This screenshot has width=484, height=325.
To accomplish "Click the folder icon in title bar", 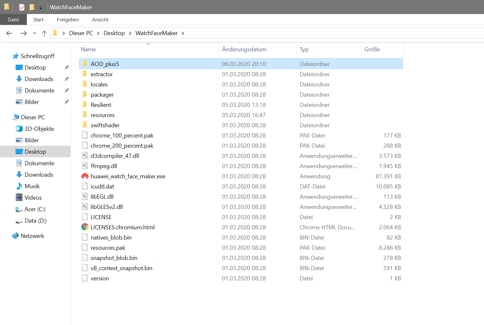I will [7, 7].
